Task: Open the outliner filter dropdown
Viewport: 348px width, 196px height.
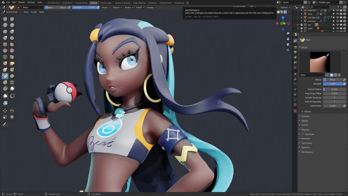Action: pos(340,7)
